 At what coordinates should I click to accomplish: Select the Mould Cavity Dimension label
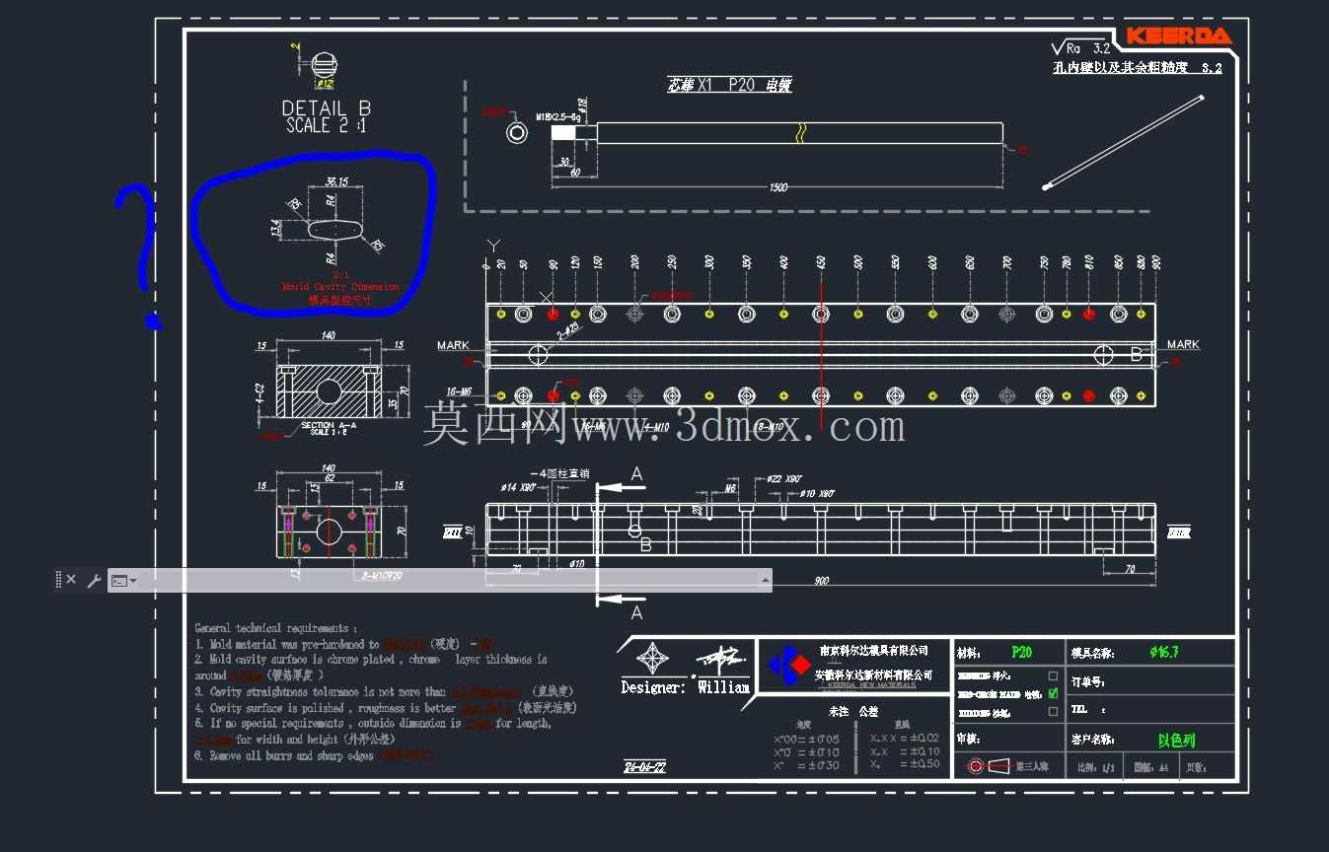(x=340, y=287)
